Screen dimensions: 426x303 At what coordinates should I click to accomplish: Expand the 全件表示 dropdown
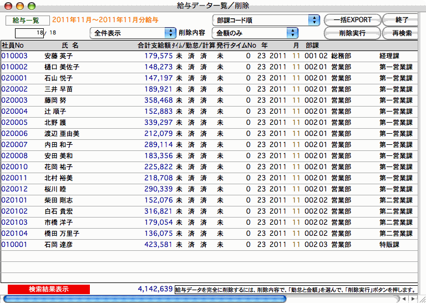133,33
